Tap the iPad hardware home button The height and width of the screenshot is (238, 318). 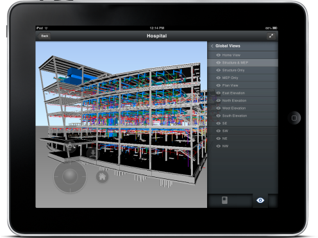(294, 118)
